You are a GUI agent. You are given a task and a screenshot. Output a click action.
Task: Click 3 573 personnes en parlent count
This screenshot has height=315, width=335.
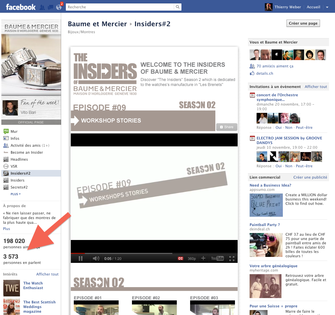[x=22, y=259]
